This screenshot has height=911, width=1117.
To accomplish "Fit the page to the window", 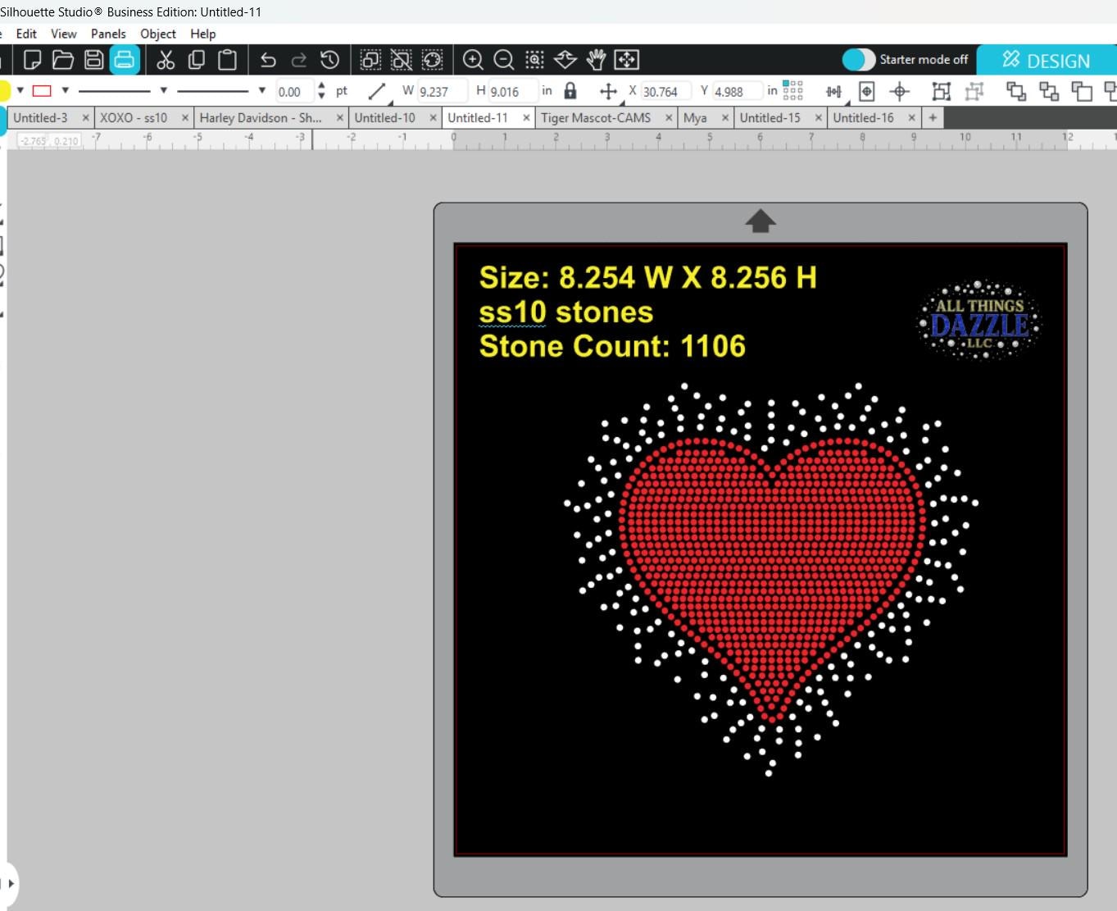I will (x=627, y=60).
